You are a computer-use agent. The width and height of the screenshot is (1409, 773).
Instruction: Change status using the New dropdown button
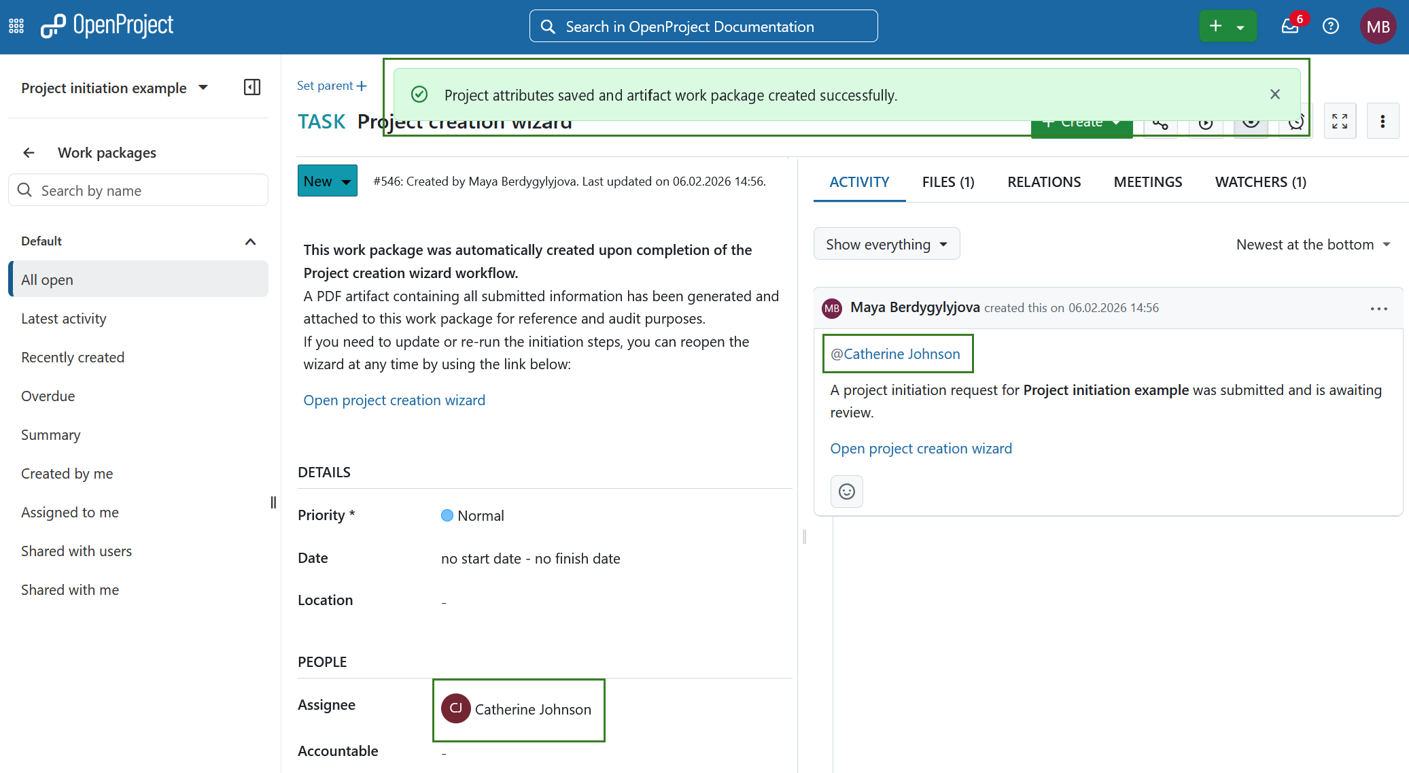(x=327, y=180)
